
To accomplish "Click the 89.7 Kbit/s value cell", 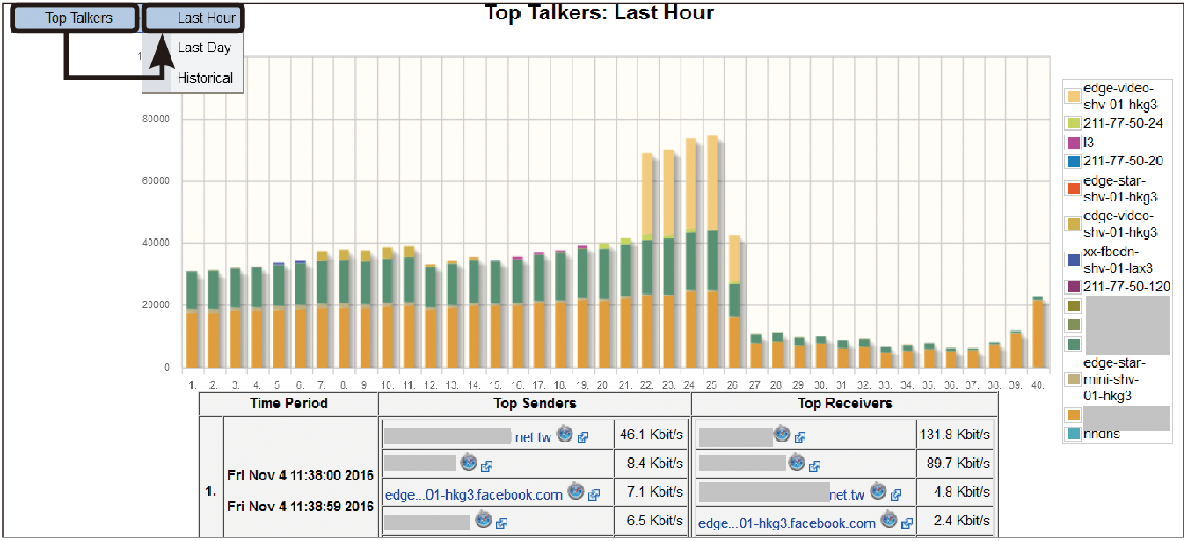I will coord(956,464).
